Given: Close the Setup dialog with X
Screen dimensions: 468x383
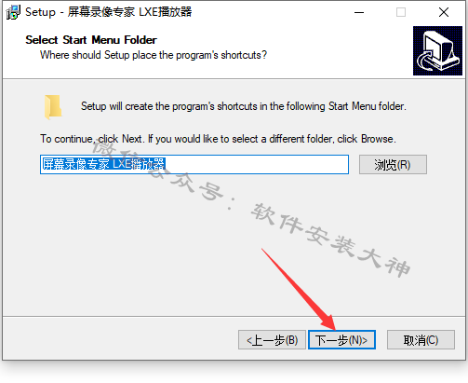Looking at the screenshot, I should pos(444,12).
